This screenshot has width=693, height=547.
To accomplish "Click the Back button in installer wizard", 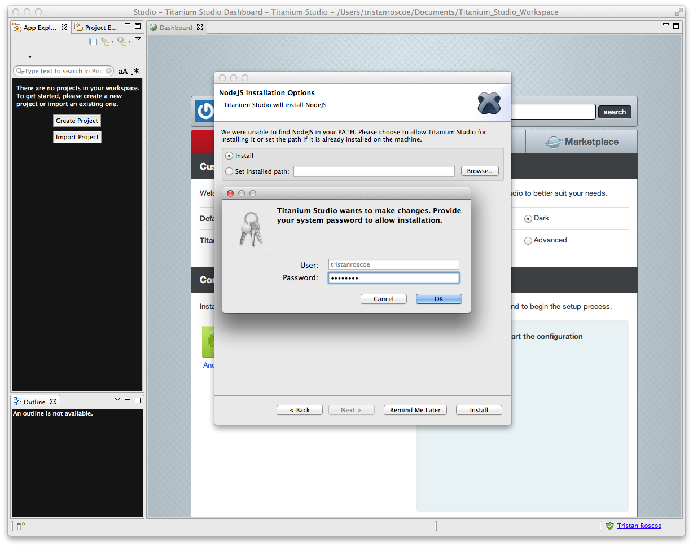I will click(x=300, y=410).
